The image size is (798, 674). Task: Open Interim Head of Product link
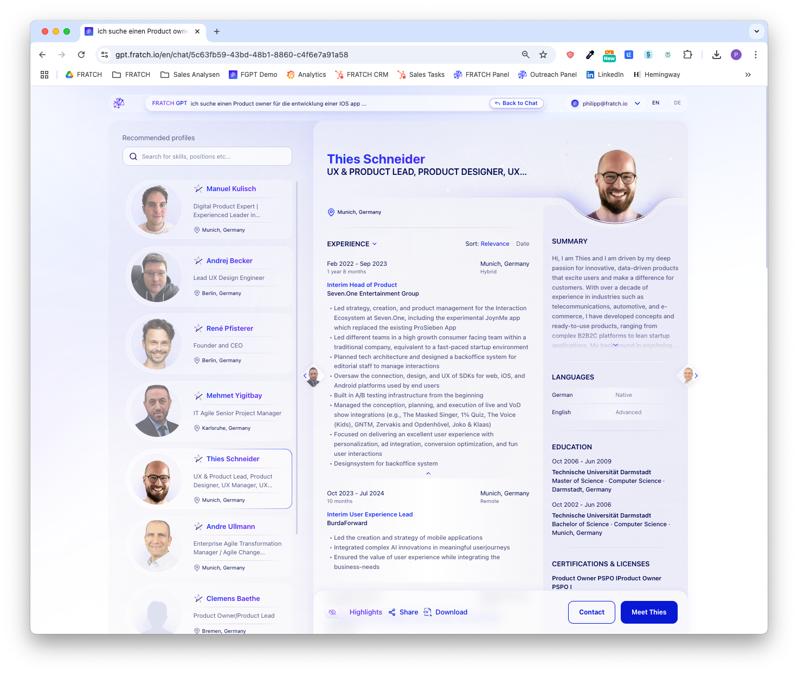click(x=362, y=285)
